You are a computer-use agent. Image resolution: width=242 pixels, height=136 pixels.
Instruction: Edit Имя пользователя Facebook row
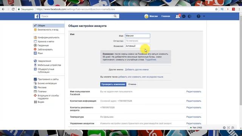(194, 91)
